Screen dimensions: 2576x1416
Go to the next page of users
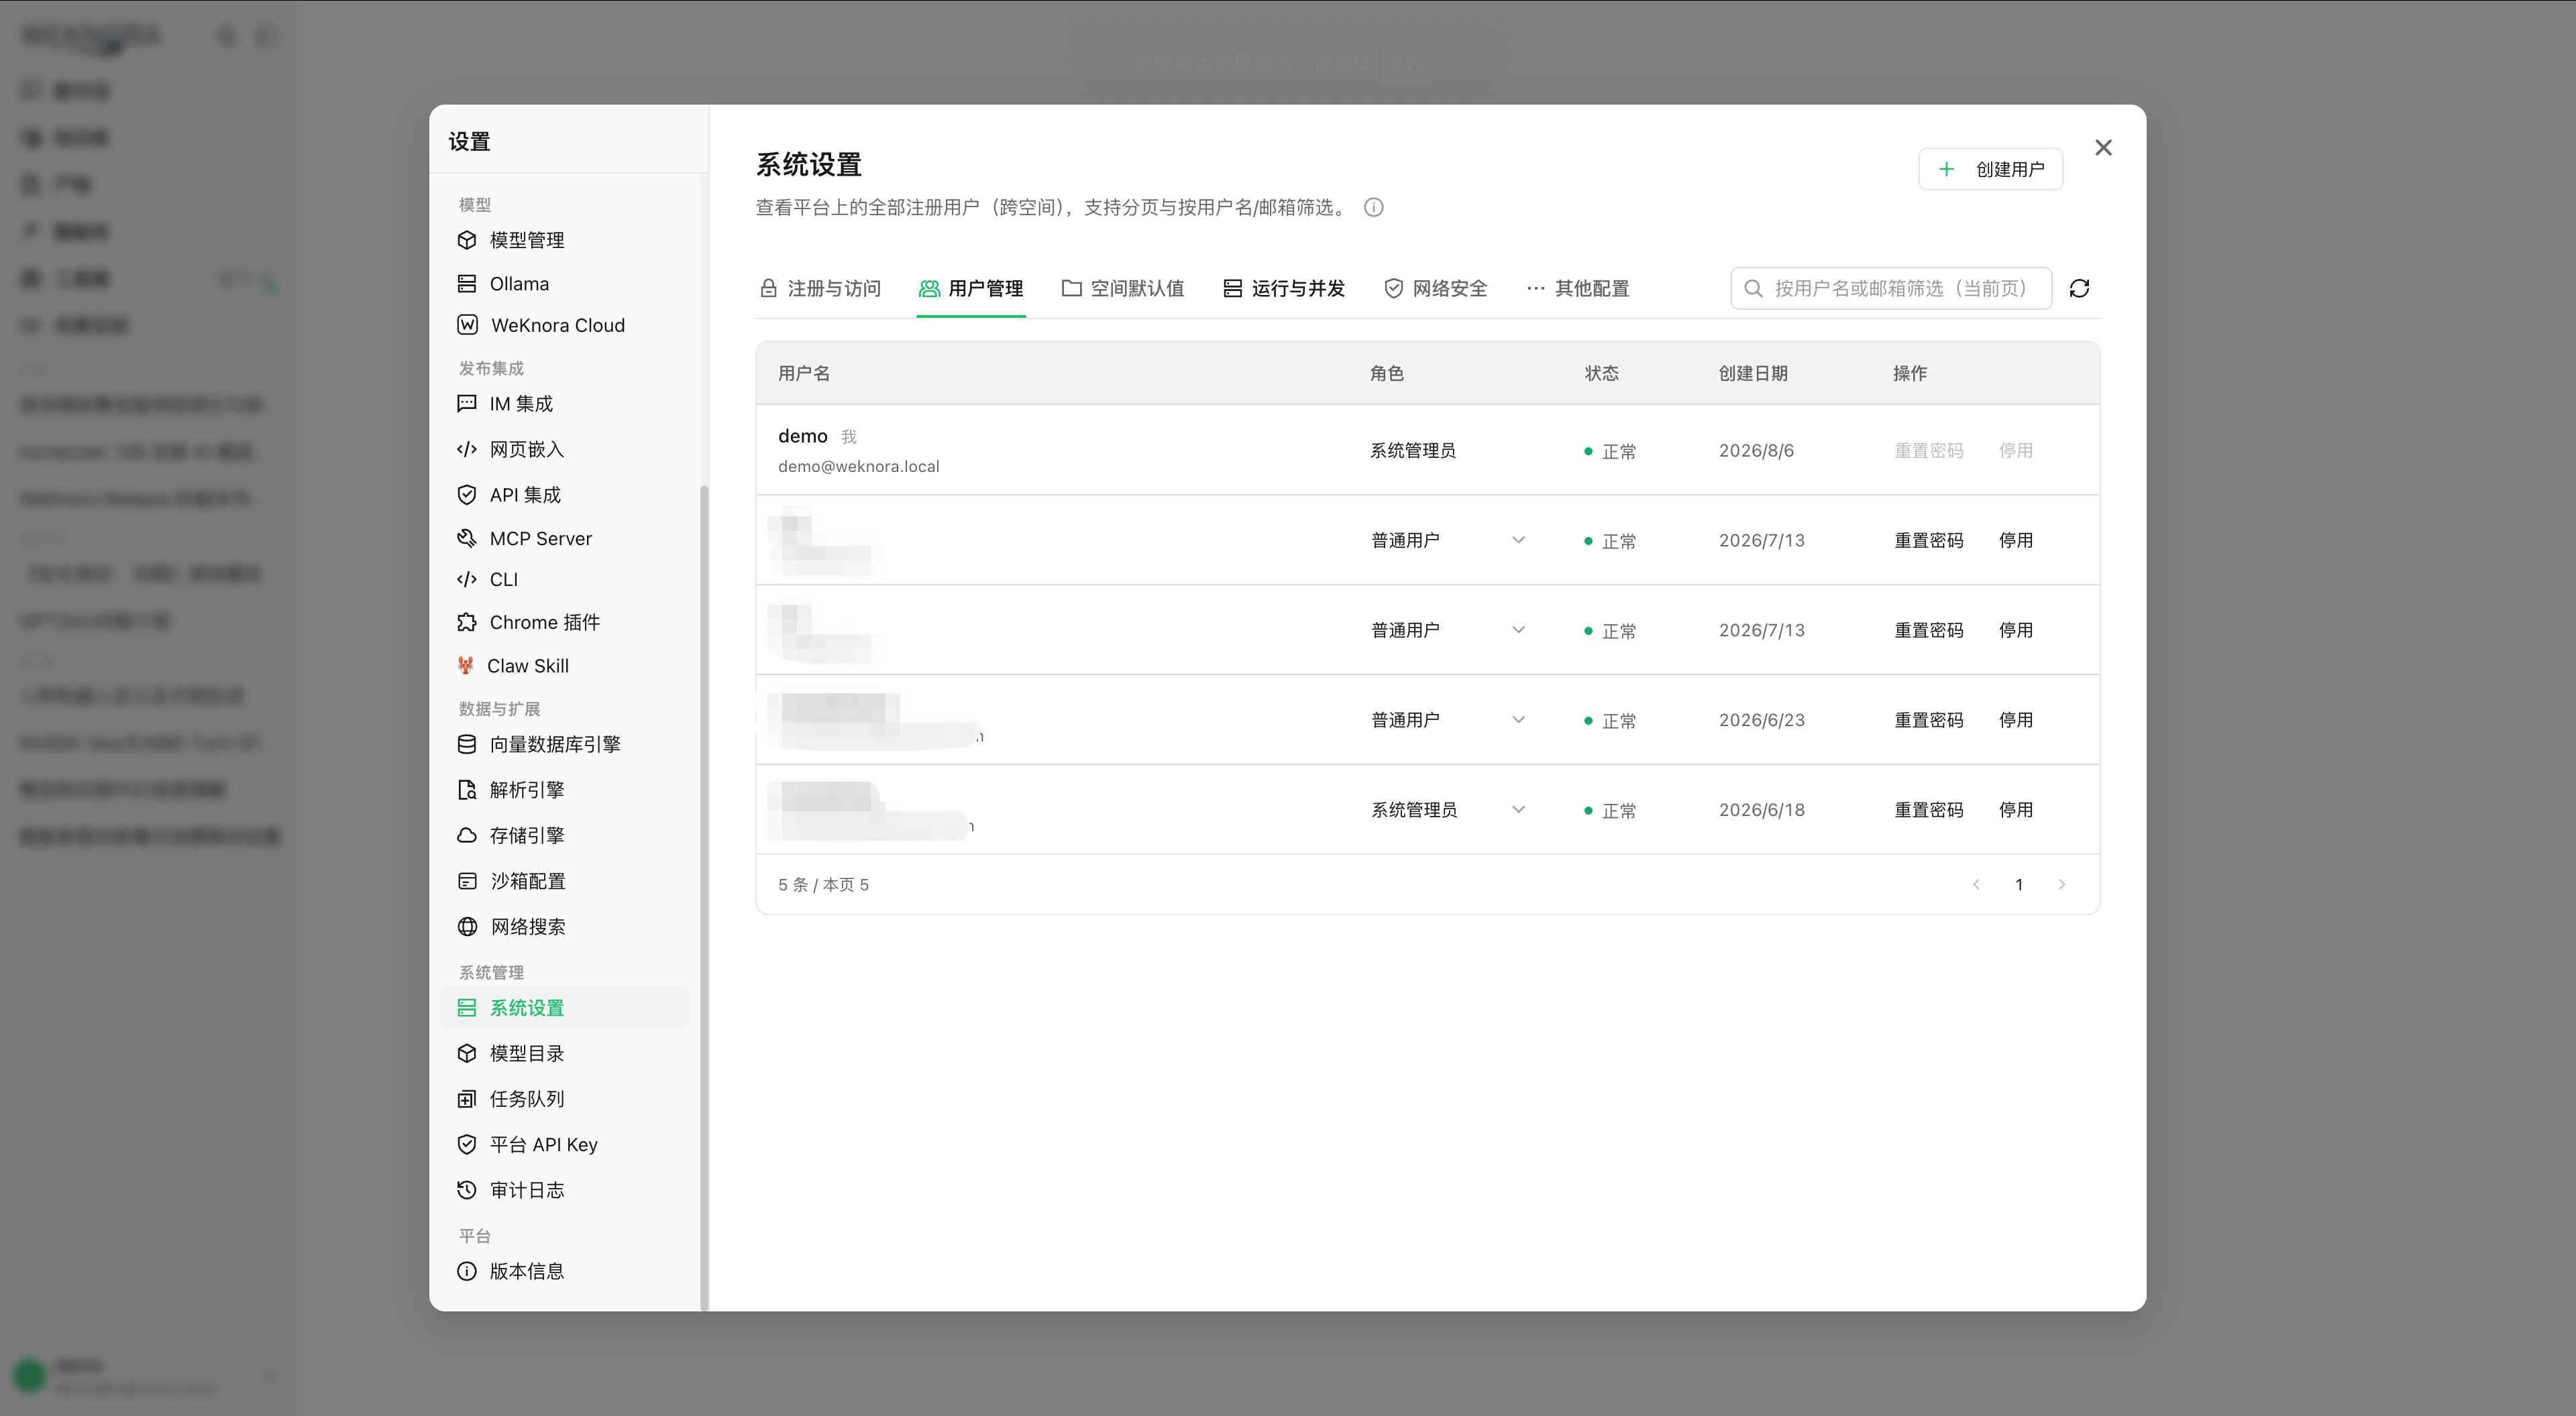[2061, 886]
